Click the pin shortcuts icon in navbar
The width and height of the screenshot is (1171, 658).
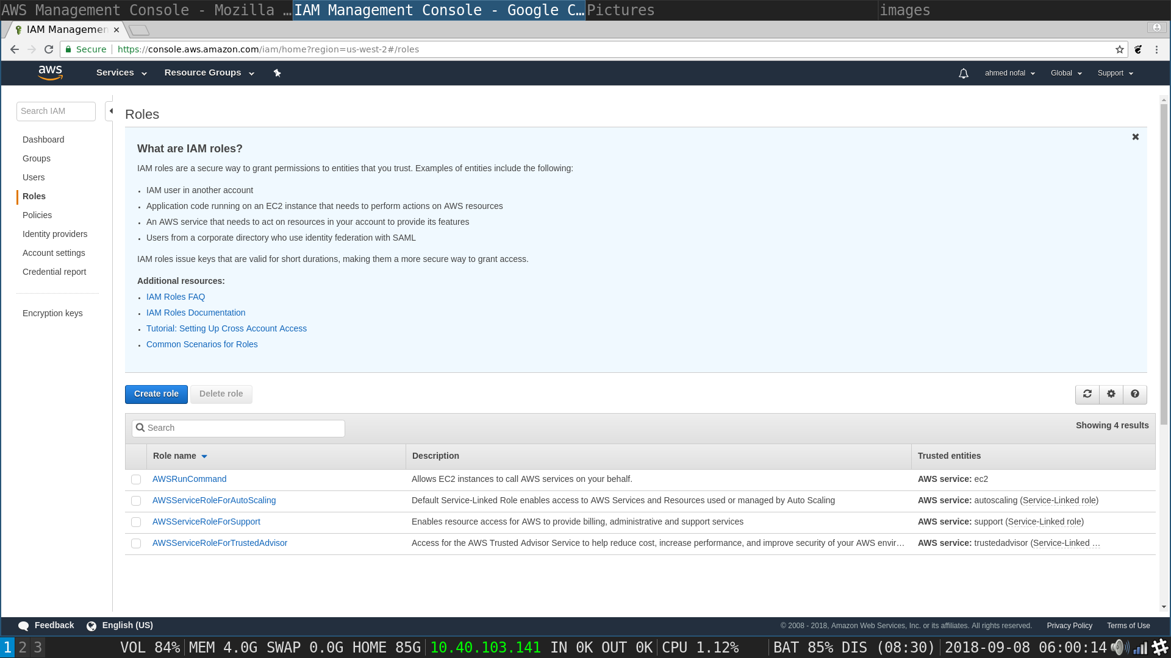(277, 73)
